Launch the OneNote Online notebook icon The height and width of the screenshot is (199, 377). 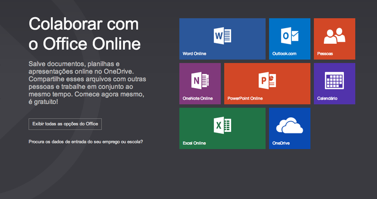click(200, 81)
